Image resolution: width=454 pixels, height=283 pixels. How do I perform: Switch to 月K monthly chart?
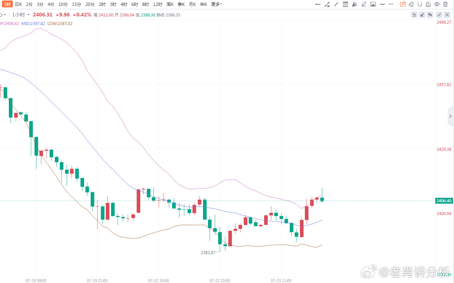[192, 4]
